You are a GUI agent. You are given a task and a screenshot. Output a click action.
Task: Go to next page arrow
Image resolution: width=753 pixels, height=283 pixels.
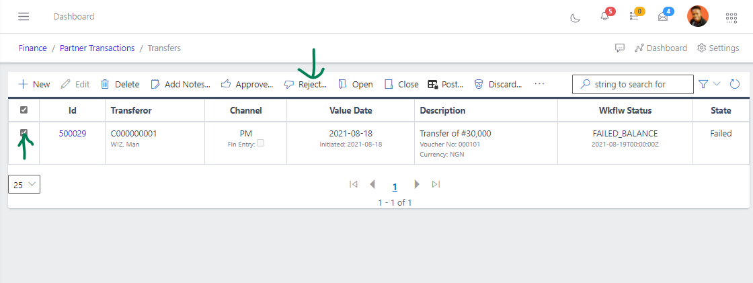click(x=417, y=184)
